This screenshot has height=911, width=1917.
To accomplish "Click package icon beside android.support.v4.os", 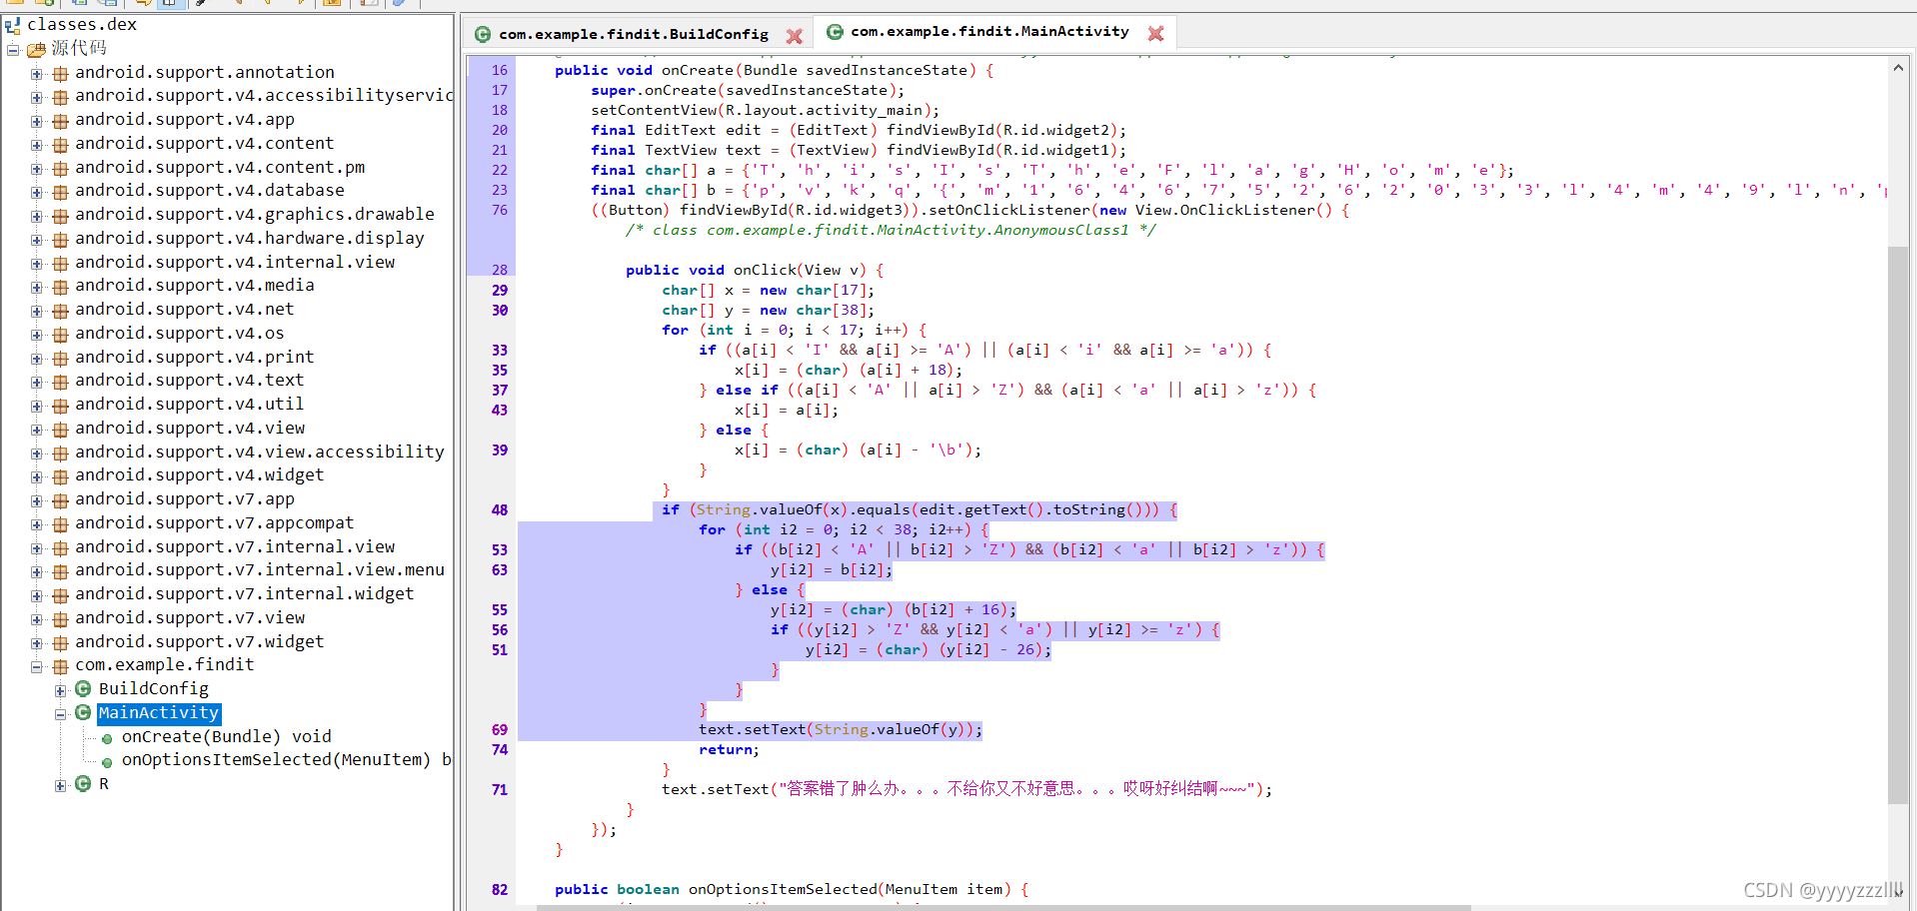I will 60,335.
